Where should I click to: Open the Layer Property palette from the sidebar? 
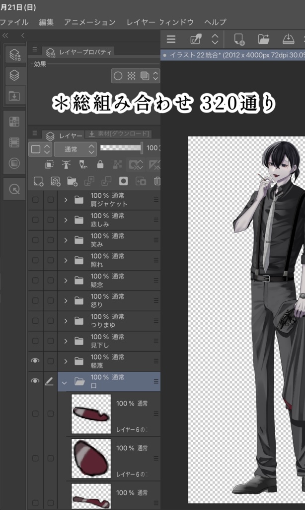[14, 54]
